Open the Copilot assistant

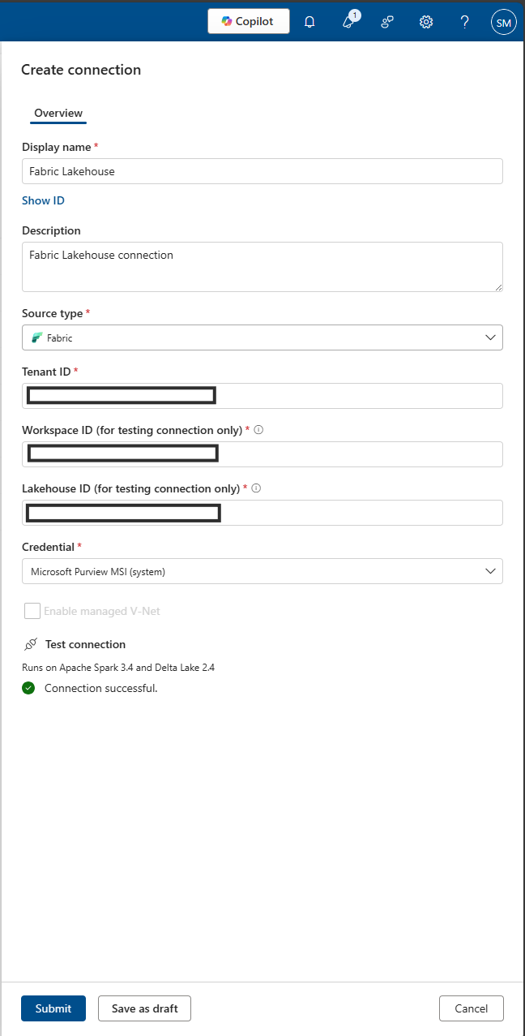pyautogui.click(x=248, y=21)
